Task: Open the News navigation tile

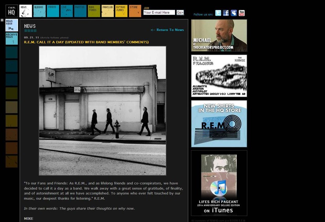Action: coord(26,11)
